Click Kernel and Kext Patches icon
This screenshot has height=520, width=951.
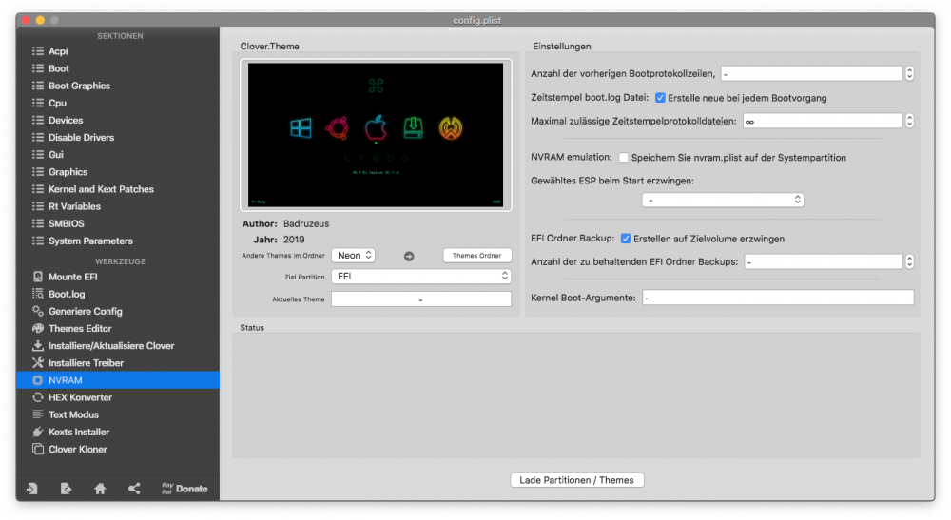38,189
